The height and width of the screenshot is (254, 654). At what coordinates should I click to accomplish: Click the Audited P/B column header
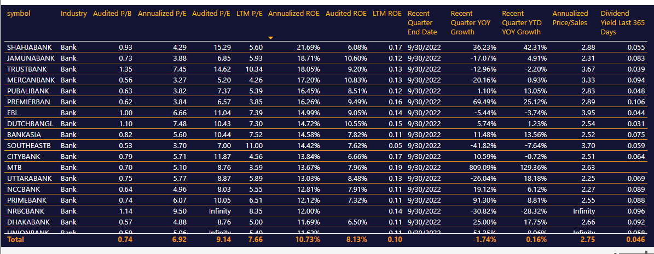click(113, 13)
